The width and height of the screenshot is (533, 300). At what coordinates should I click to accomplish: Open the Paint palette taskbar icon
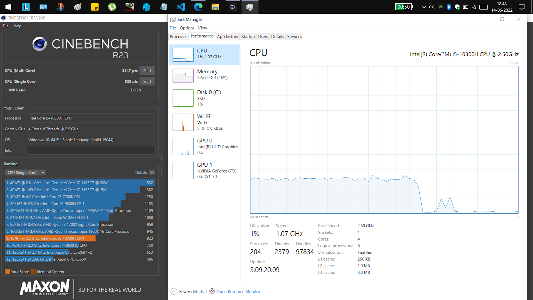coord(78,7)
